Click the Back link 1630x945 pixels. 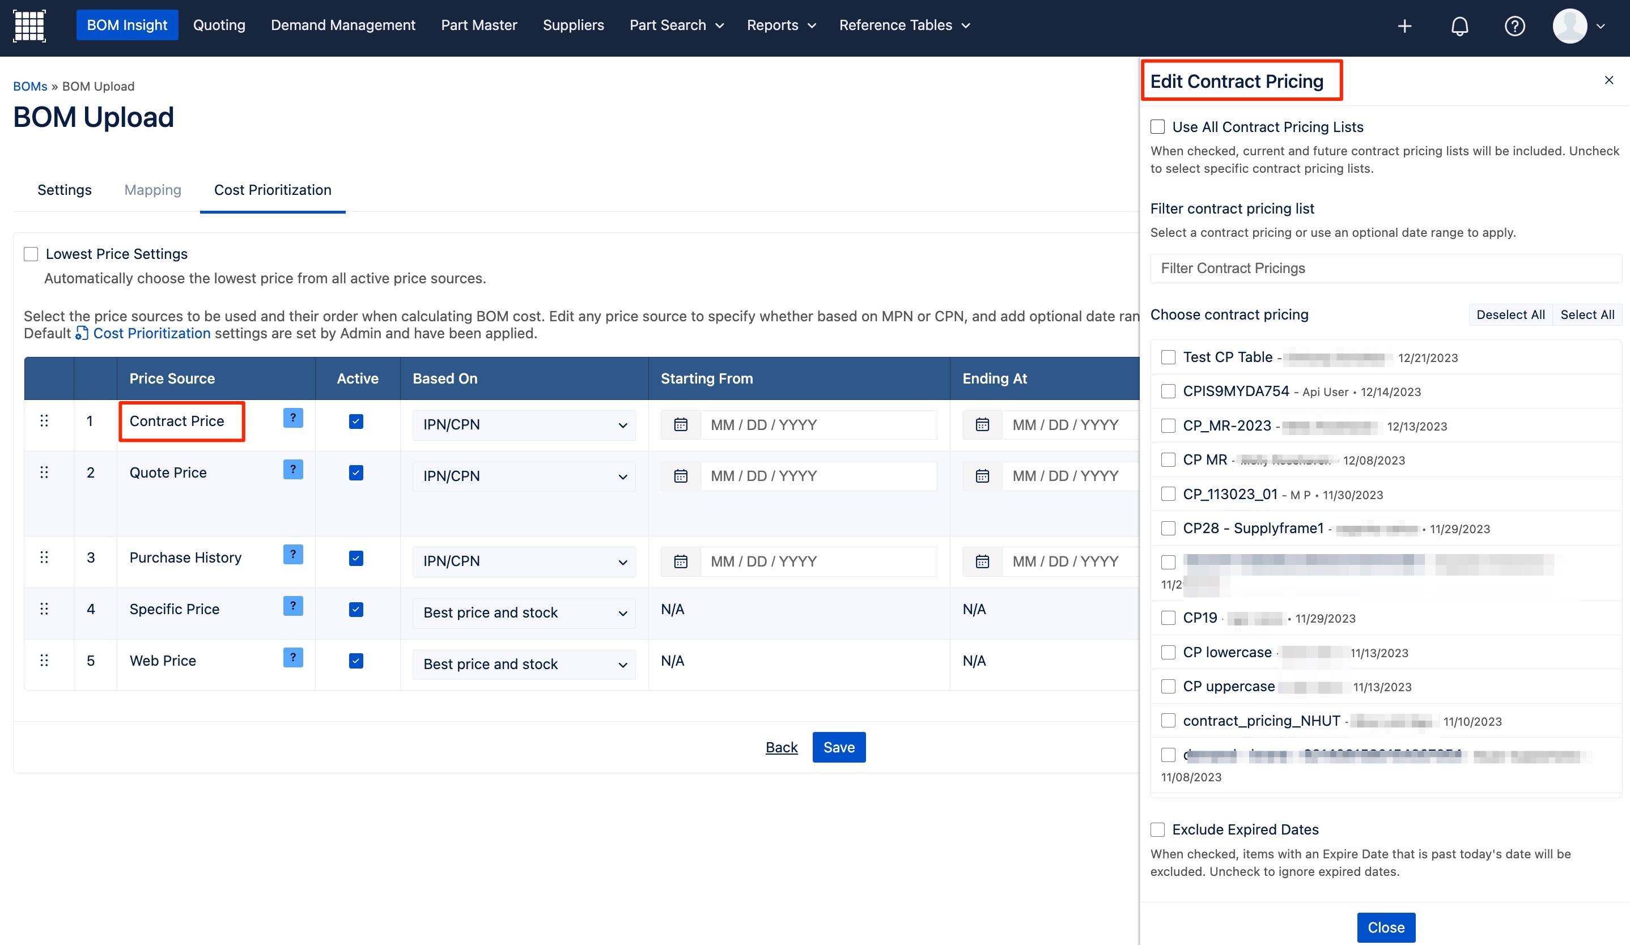point(782,747)
